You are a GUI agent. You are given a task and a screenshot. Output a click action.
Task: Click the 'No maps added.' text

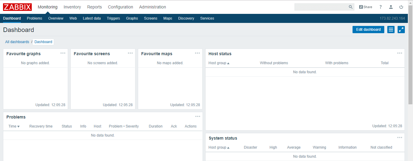tap(170, 63)
